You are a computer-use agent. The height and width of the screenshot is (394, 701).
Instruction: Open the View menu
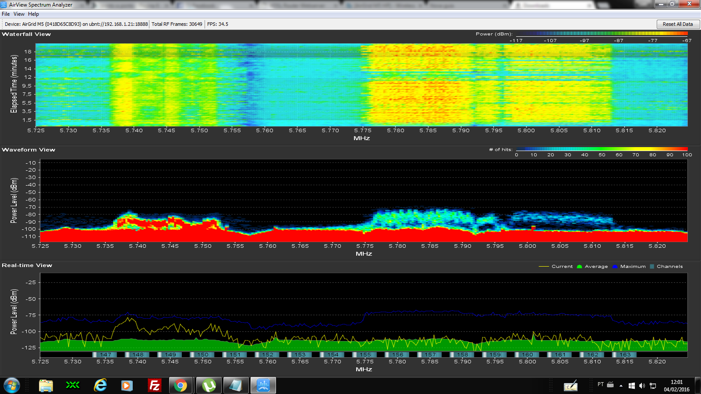pyautogui.click(x=19, y=14)
